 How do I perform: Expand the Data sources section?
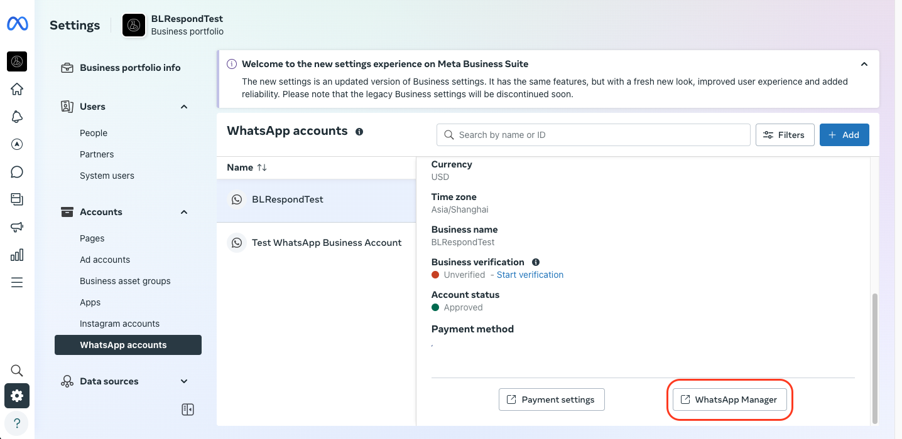(184, 381)
